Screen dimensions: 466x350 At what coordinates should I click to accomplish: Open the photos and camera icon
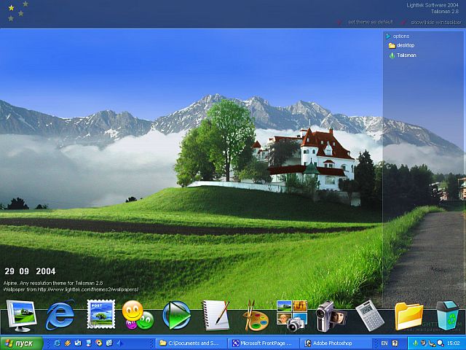coord(293,315)
